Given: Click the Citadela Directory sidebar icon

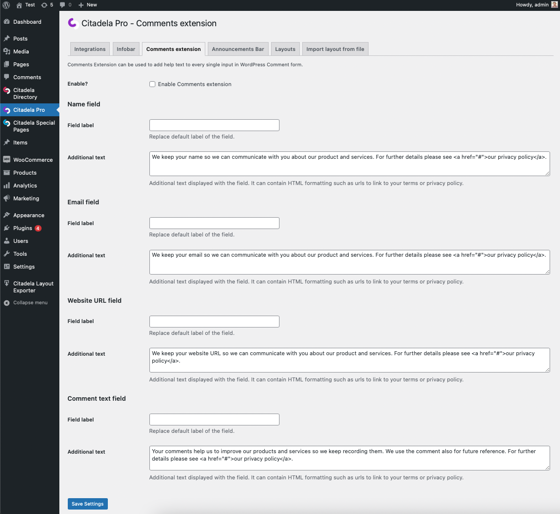Looking at the screenshot, I should [x=6, y=91].
